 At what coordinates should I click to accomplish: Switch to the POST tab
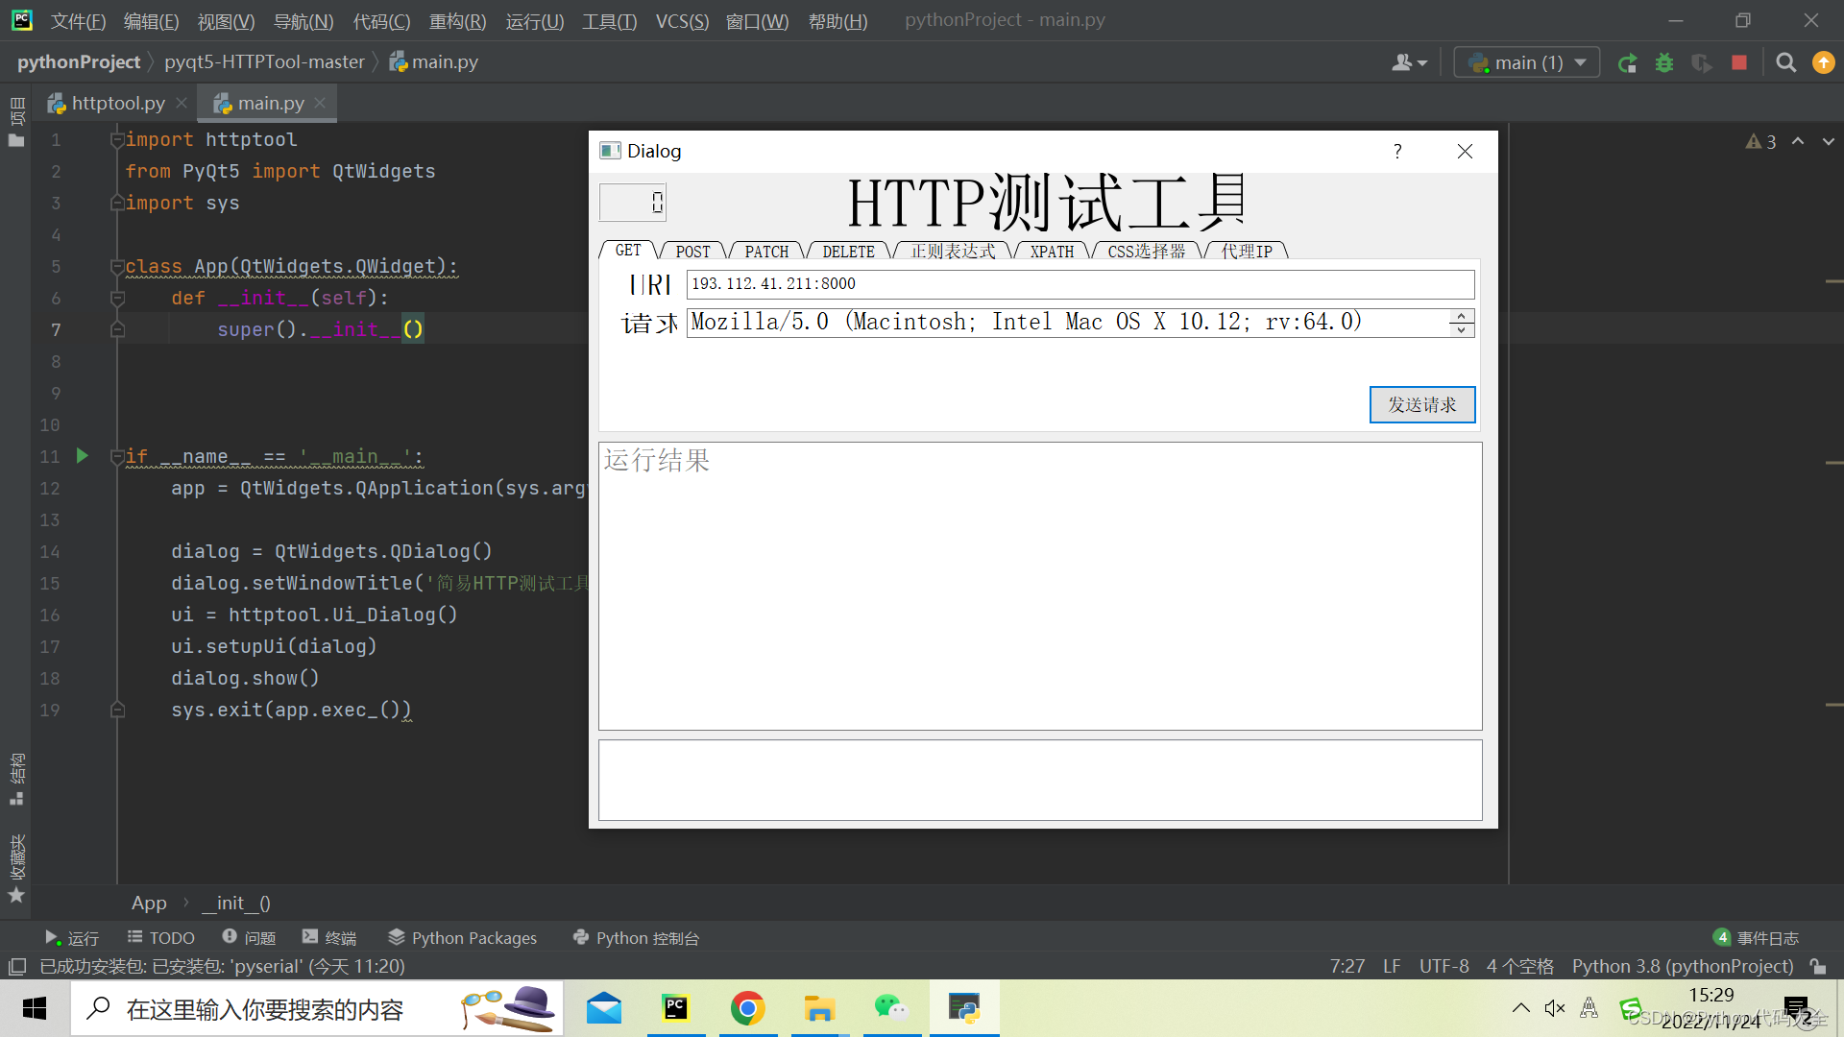coord(692,252)
